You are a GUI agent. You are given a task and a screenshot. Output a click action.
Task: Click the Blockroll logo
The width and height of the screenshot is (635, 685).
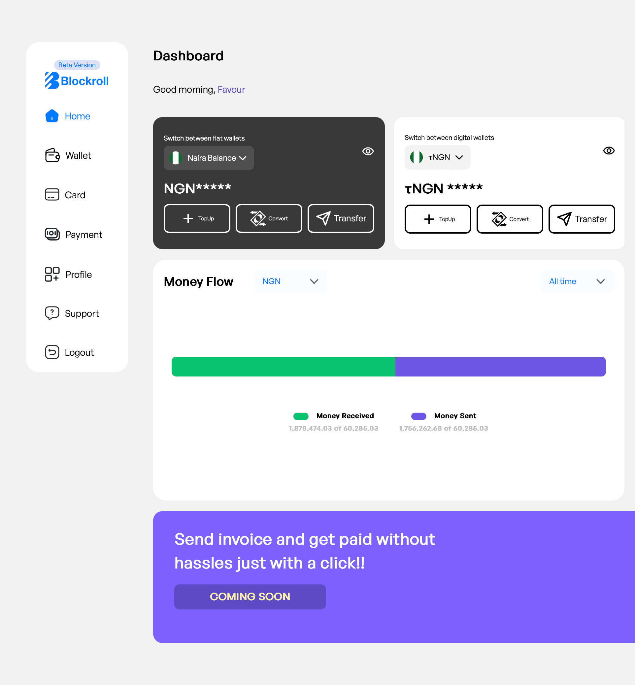tap(77, 81)
